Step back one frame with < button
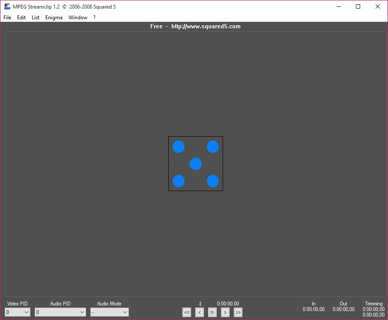The width and height of the screenshot is (388, 320). (x=200, y=312)
